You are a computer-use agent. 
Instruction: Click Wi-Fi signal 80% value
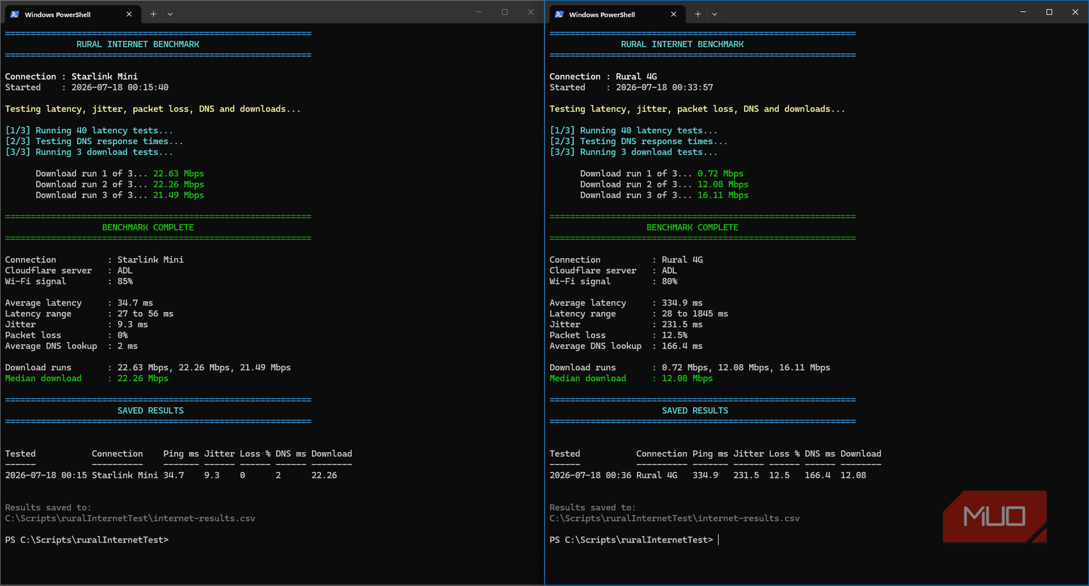[x=670, y=281]
